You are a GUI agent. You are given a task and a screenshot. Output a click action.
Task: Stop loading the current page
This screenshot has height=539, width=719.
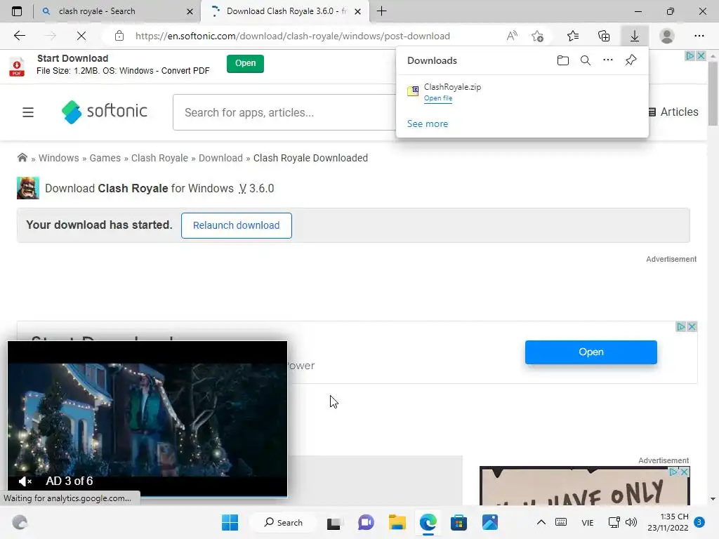click(81, 36)
